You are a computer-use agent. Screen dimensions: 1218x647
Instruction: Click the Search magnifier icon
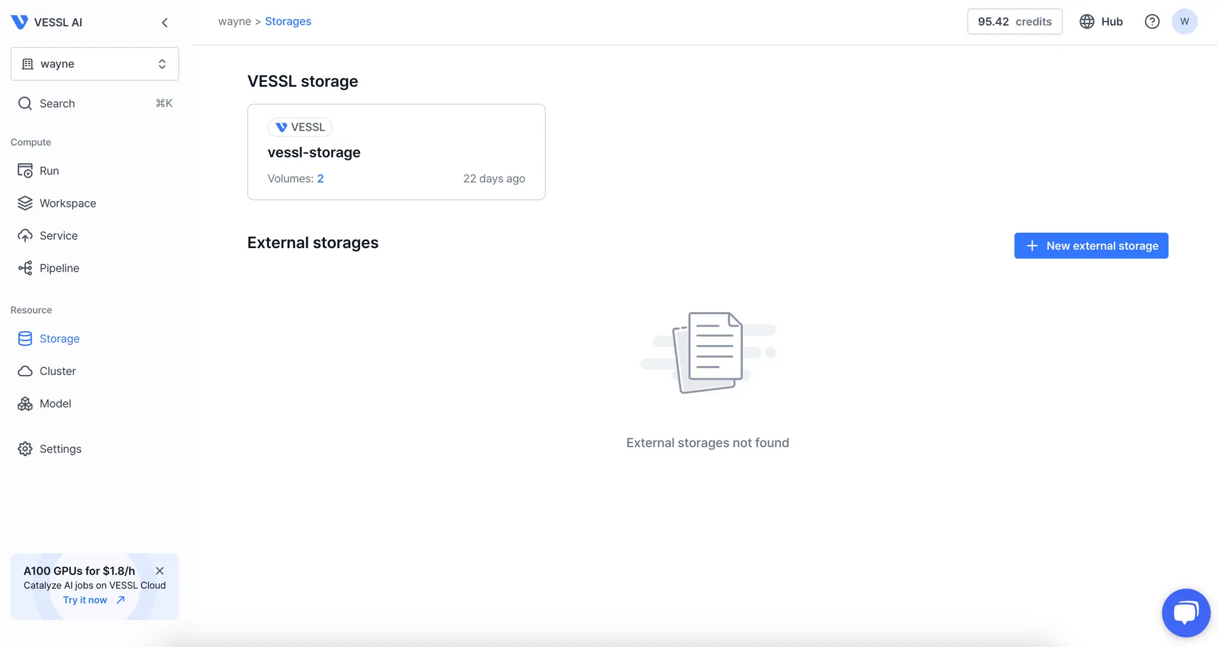(x=25, y=103)
